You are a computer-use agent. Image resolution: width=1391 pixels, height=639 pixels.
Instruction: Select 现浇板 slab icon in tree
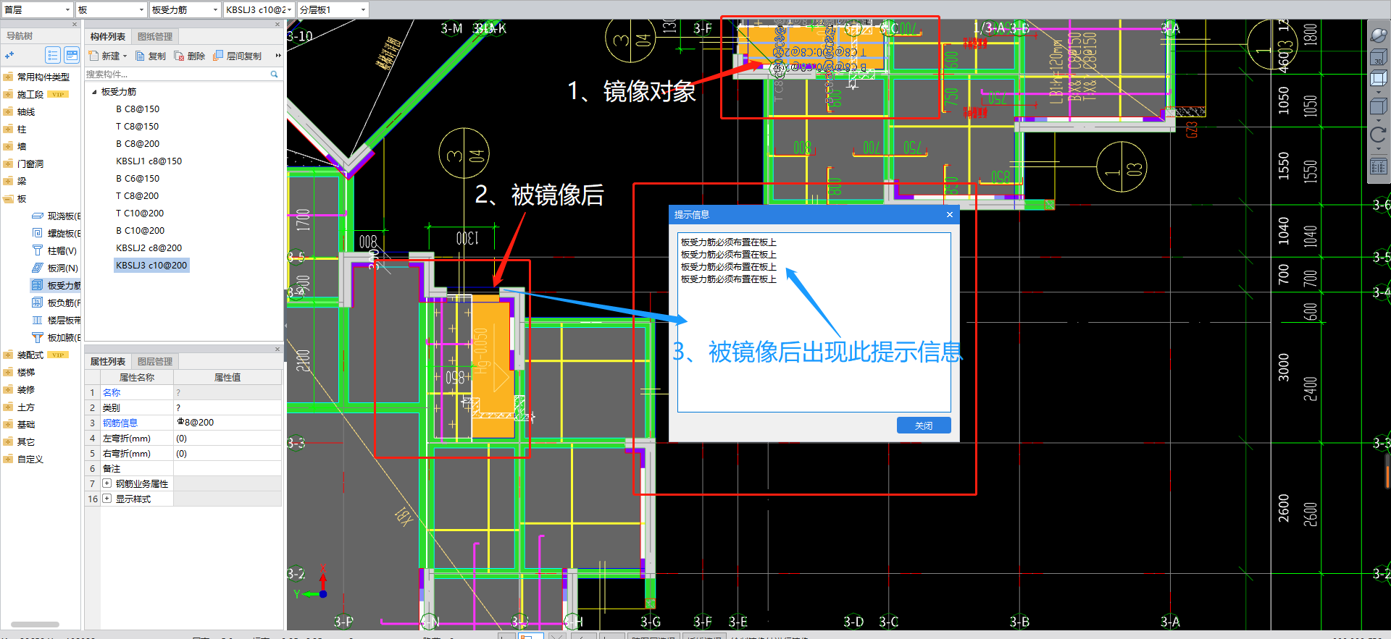pos(38,216)
